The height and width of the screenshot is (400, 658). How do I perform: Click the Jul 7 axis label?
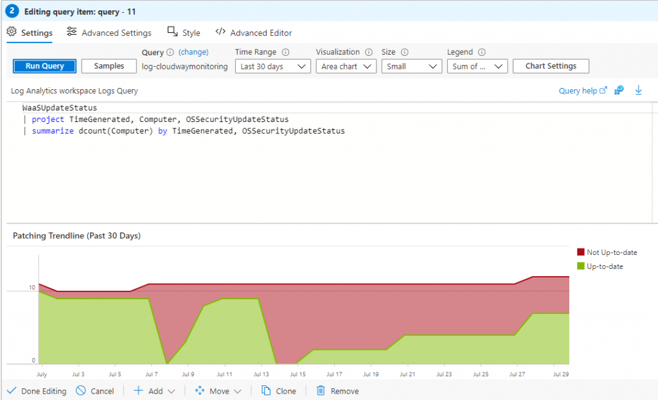click(152, 374)
